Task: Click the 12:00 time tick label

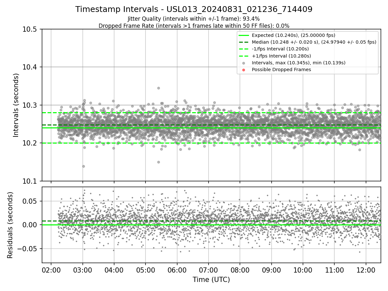Action: [x=366, y=270]
